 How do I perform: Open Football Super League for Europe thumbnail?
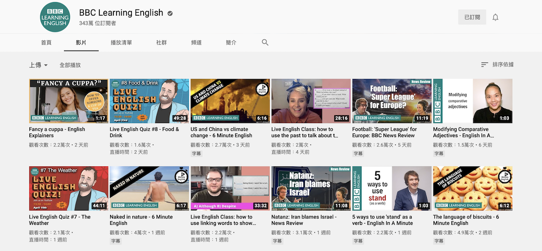pyautogui.click(x=392, y=101)
